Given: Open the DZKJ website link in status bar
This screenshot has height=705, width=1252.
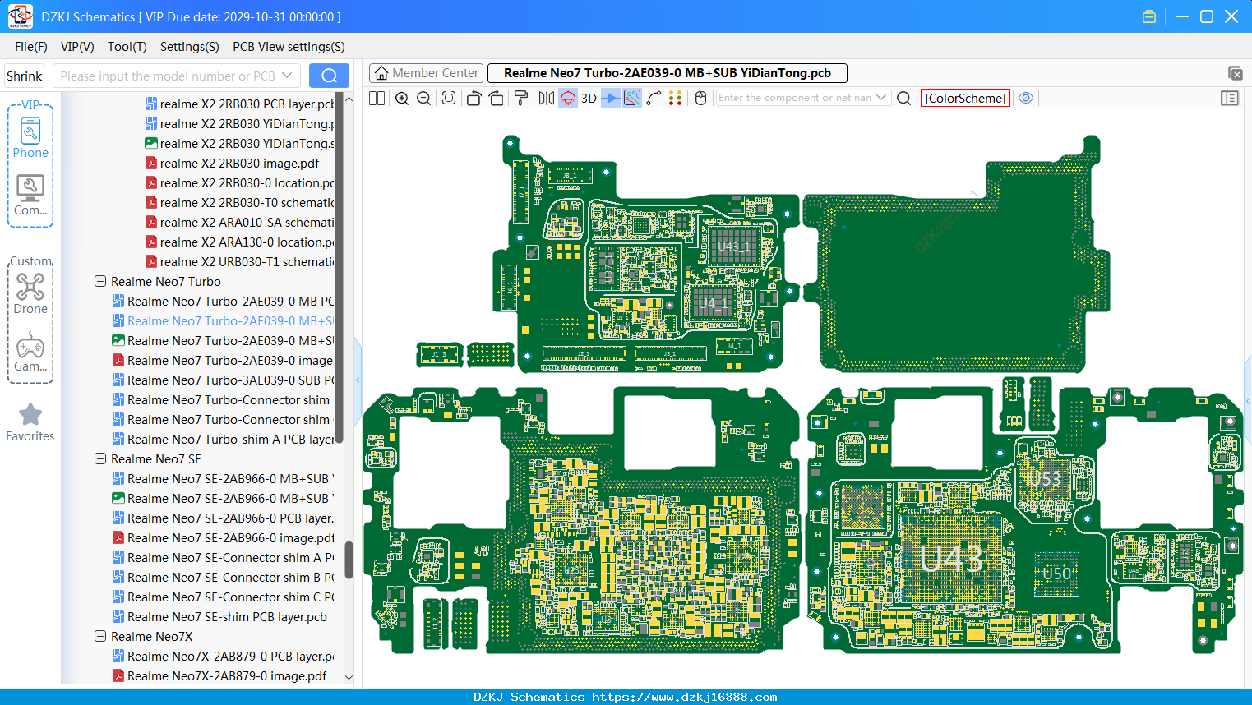Looking at the screenshot, I should pos(684,697).
